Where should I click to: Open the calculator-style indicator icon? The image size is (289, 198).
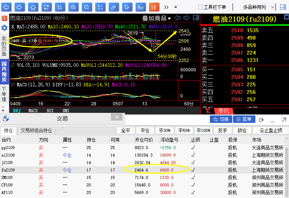(100, 7)
